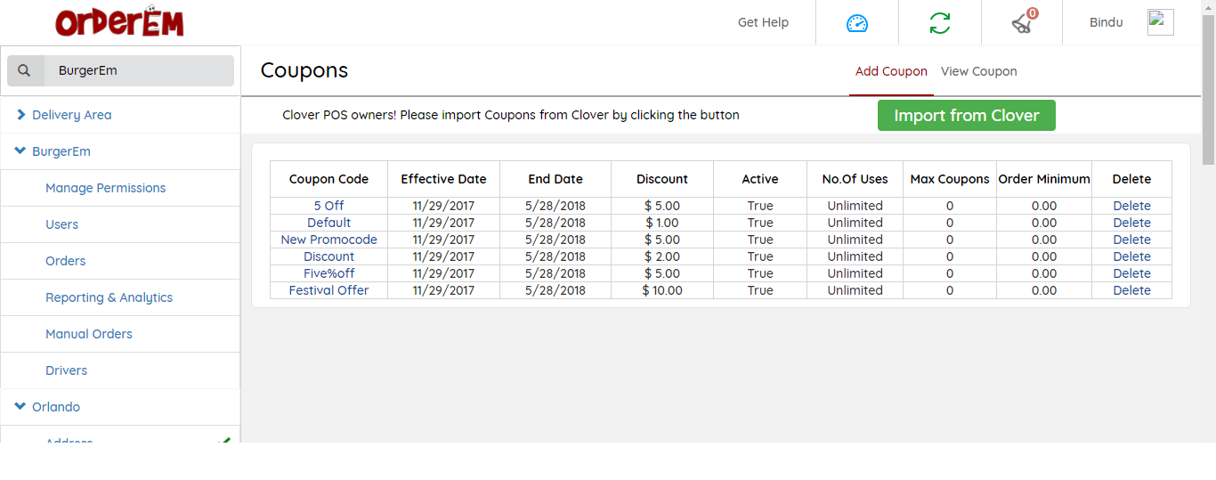Collapse the Orlando sidebar section
This screenshot has width=1216, height=480.
(x=20, y=407)
